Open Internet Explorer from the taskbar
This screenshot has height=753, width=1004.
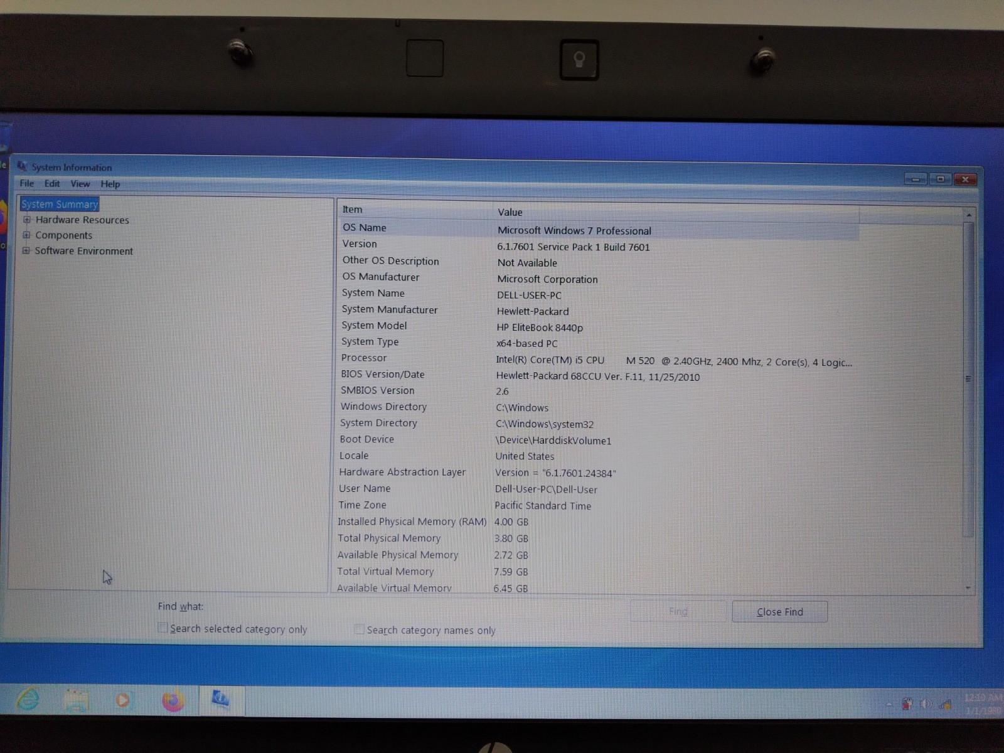tap(28, 699)
